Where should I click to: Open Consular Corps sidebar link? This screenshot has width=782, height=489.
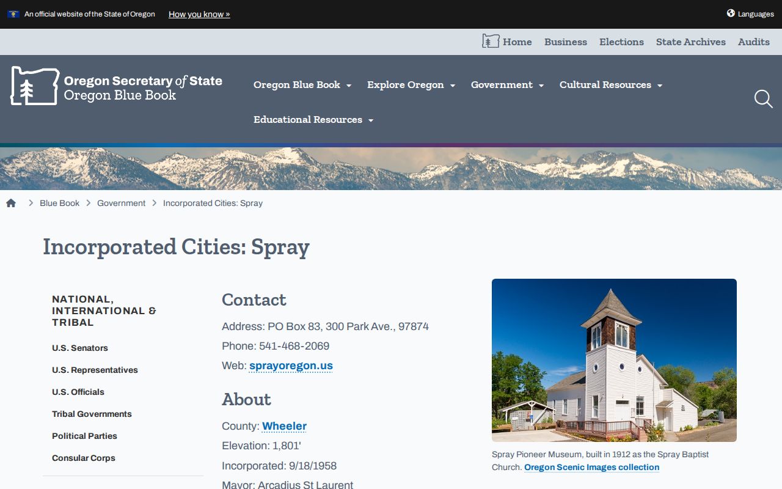[84, 458]
